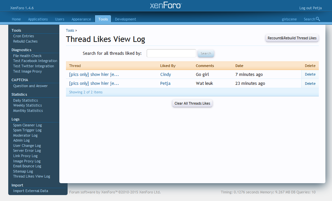Screen dimensions: 332x201
Task: Click the 'Wat leuk' comment cell
Action: pyautogui.click(x=204, y=83)
